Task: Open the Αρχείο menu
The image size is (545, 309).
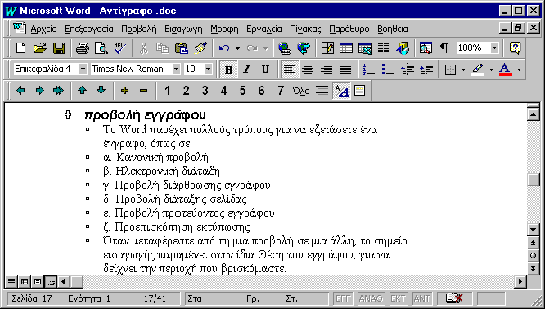Action: (44, 29)
